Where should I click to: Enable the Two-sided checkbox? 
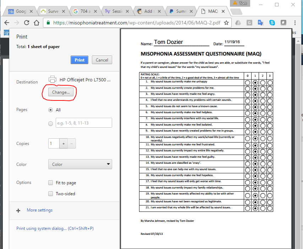[50, 194]
